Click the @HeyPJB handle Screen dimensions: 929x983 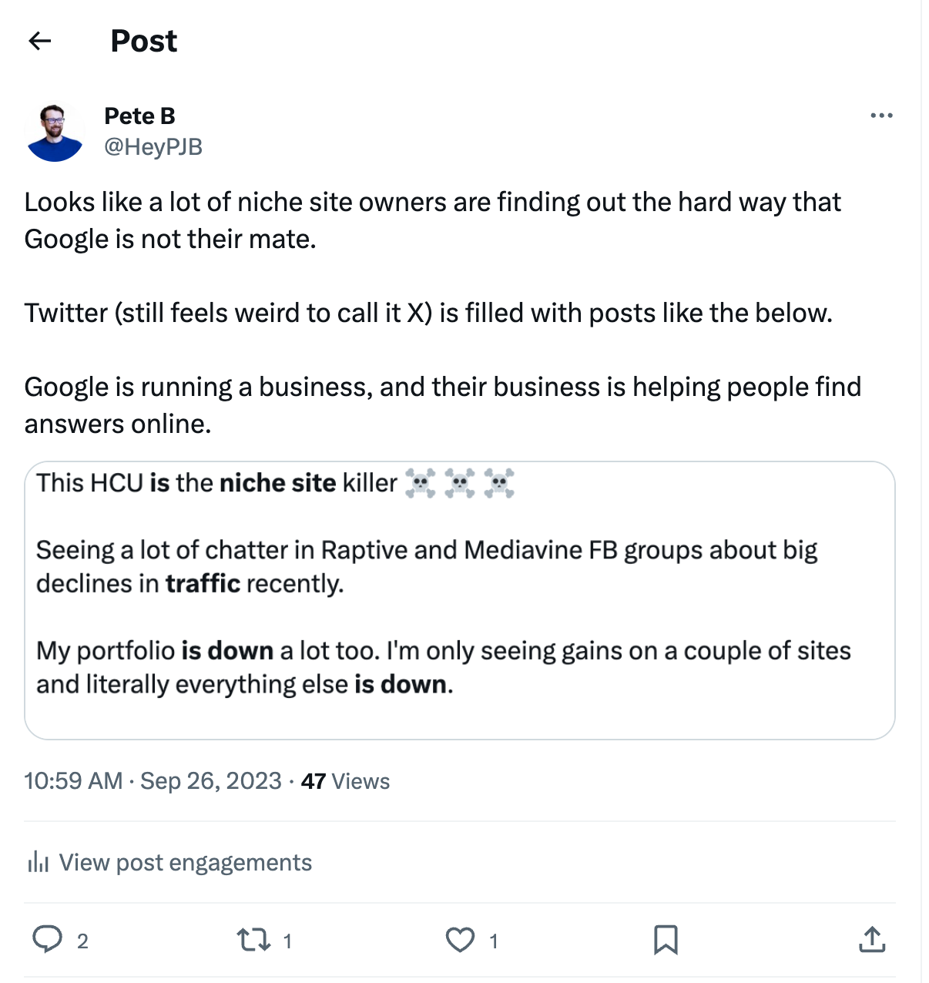pos(153,147)
